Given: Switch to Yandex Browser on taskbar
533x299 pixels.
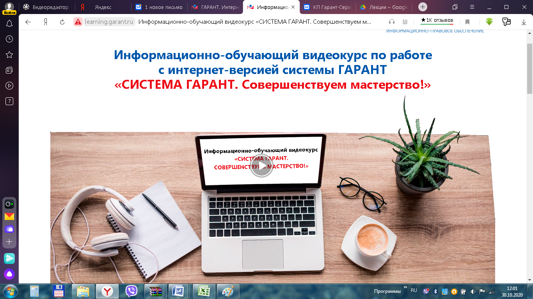Looking at the screenshot, I should [107, 291].
